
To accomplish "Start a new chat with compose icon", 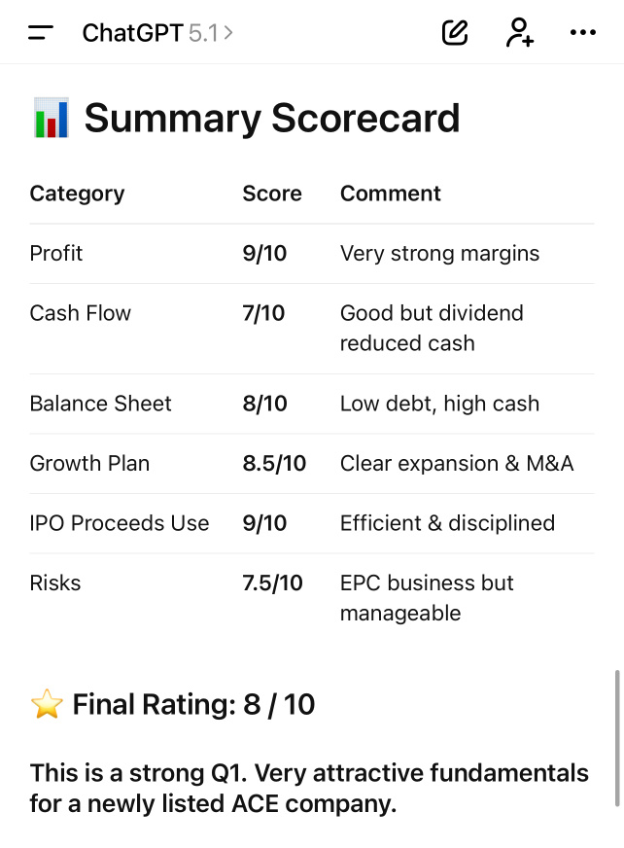I will [455, 32].
